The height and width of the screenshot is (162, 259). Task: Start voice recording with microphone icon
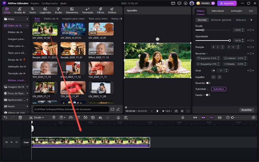(x=183, y=118)
